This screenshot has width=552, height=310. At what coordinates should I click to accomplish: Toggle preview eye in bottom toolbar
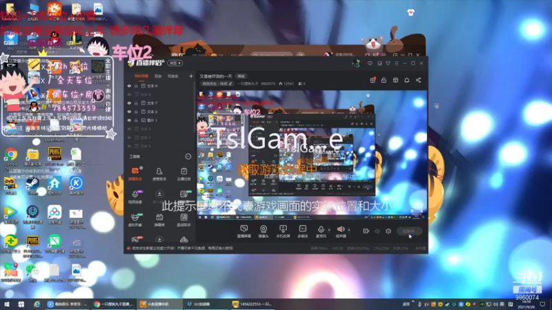click(377, 231)
